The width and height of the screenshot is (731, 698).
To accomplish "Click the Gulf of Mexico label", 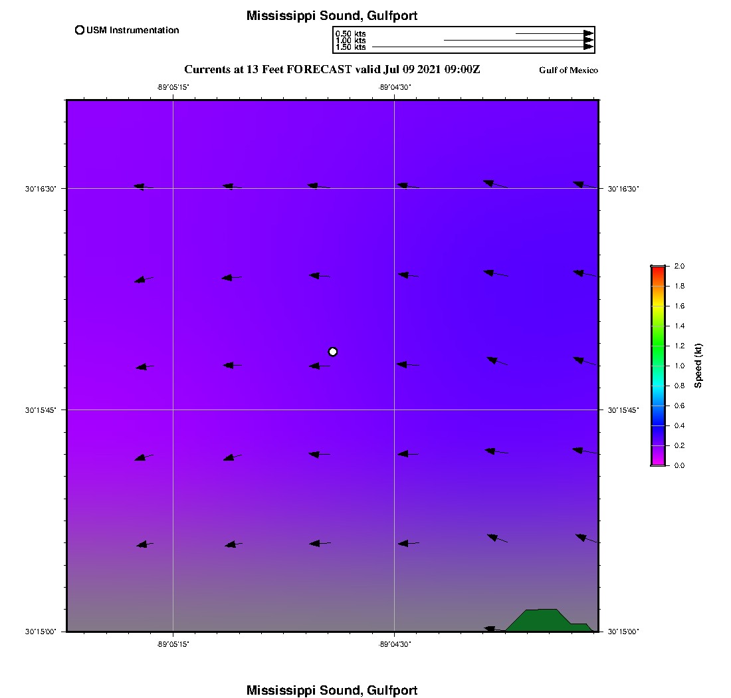I will 568,70.
